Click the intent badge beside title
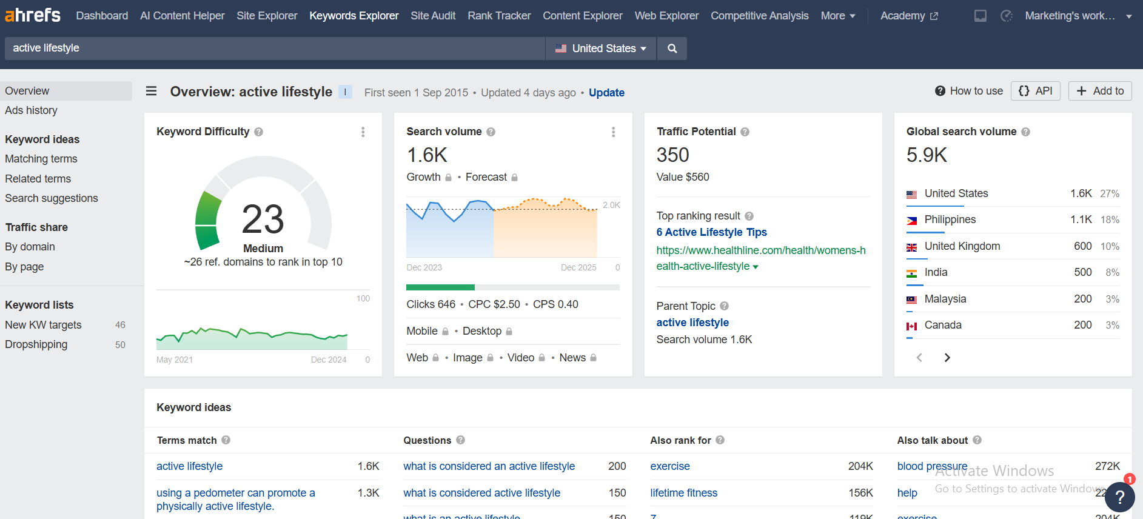Image resolution: width=1143 pixels, height=519 pixels. 345,92
